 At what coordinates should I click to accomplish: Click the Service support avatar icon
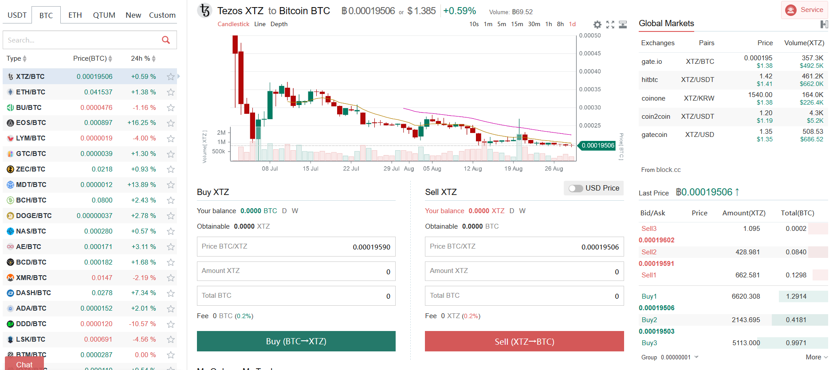tap(791, 10)
